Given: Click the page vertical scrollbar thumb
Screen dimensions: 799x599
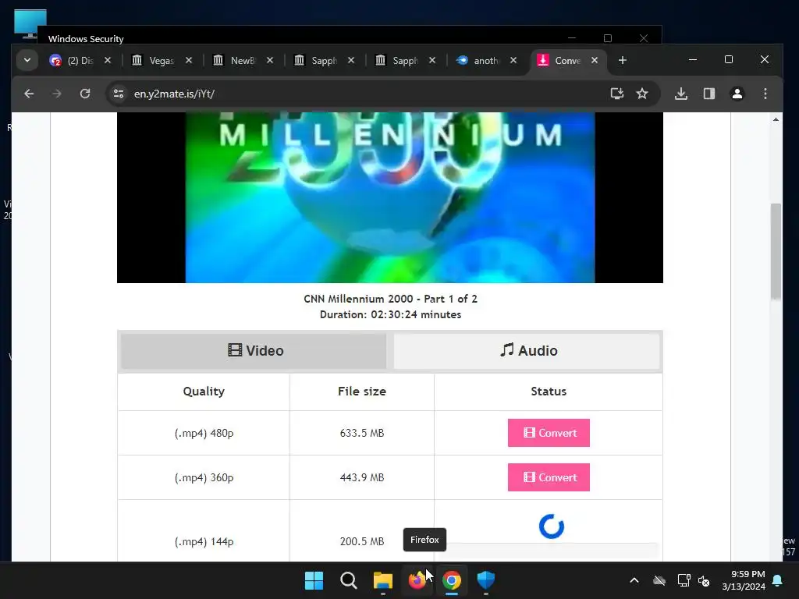Looking at the screenshot, I should point(776,252).
